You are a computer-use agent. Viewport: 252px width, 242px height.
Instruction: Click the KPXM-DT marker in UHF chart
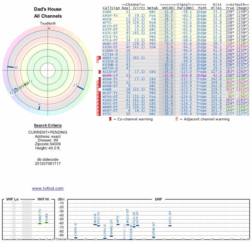[153, 237]
